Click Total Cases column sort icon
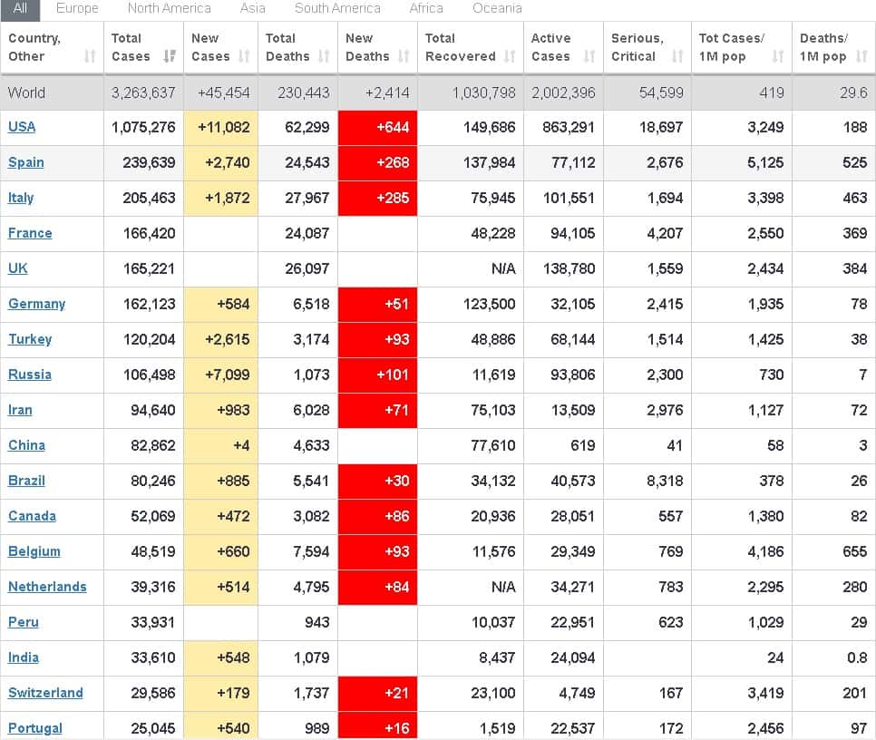The height and width of the screenshot is (740, 876). point(170,56)
